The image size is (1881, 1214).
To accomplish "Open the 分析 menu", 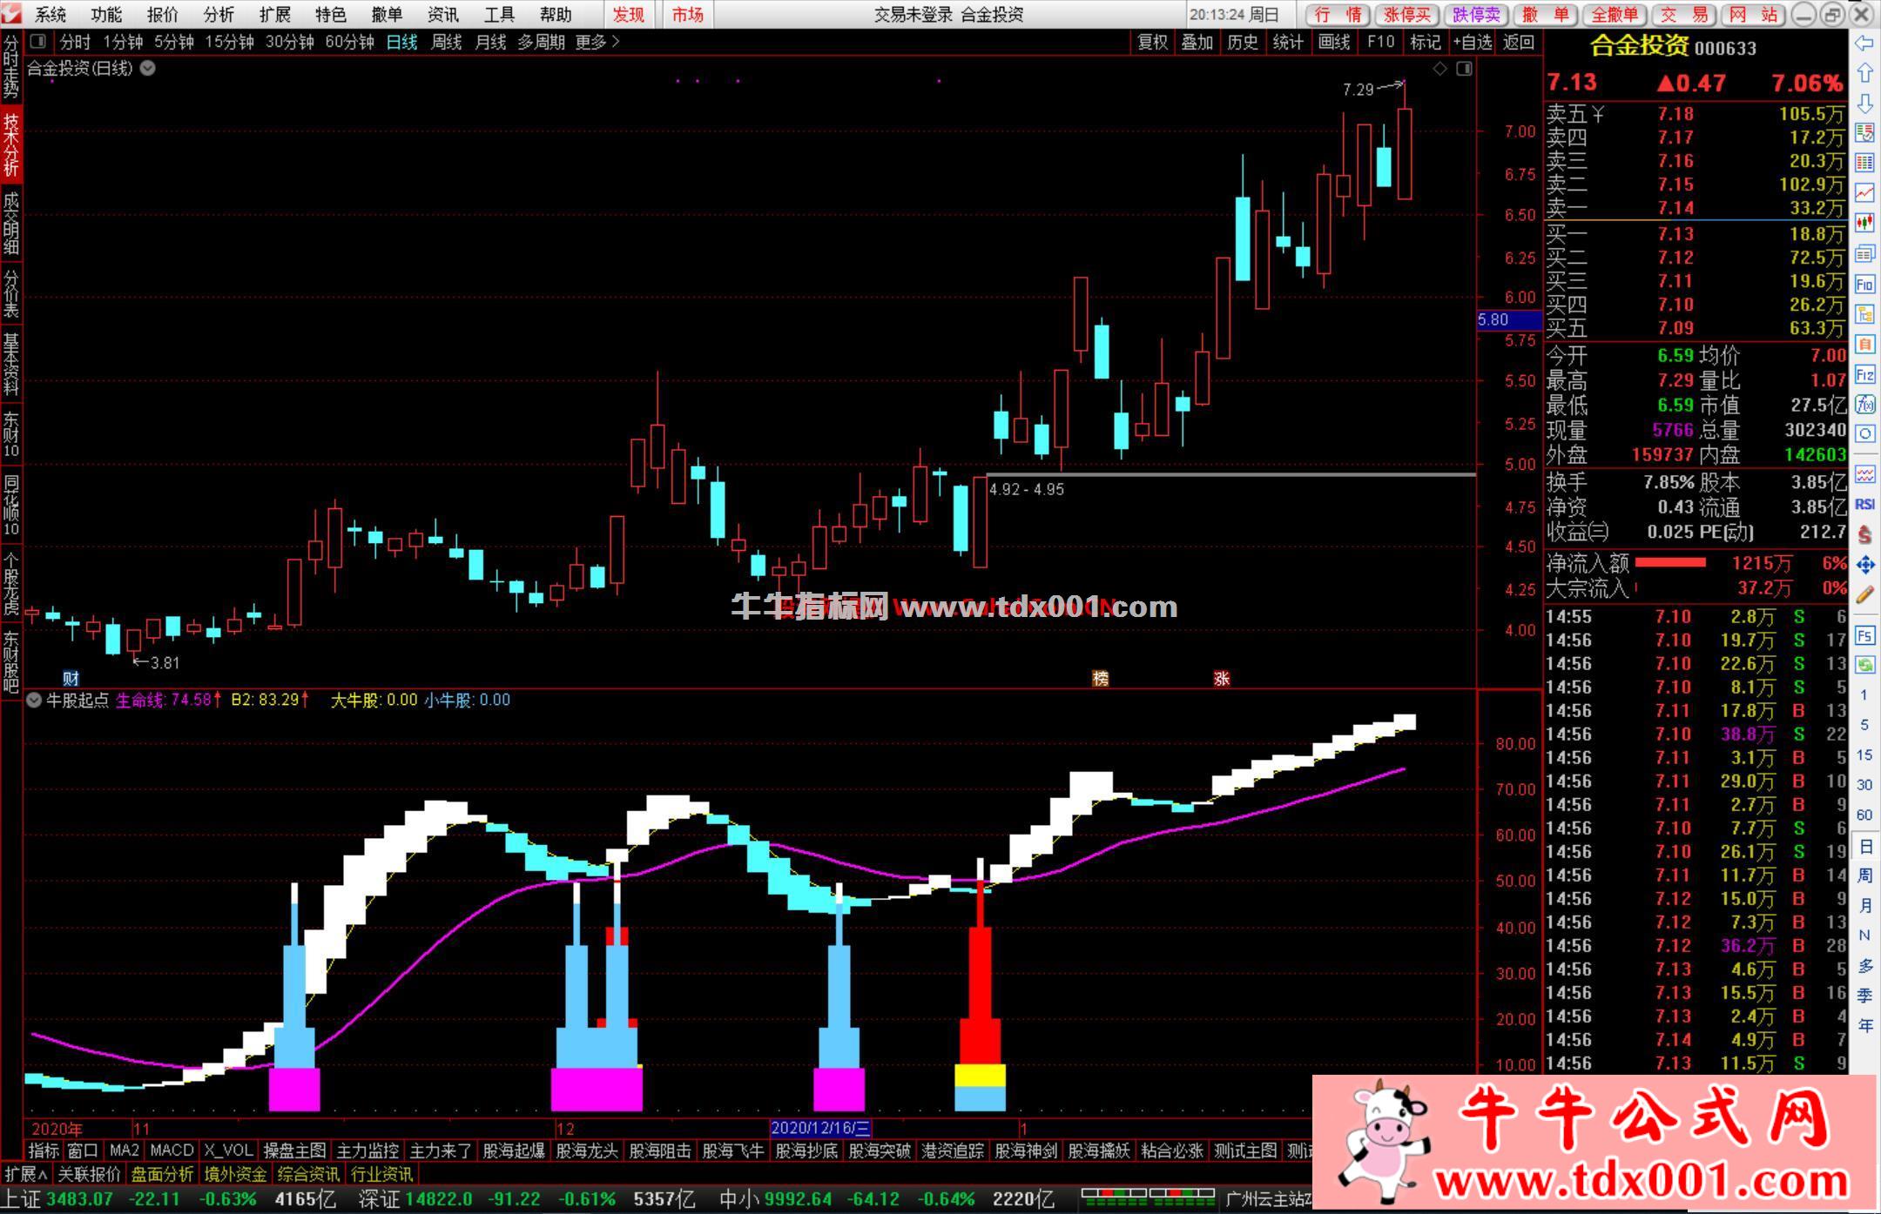I will (x=219, y=15).
